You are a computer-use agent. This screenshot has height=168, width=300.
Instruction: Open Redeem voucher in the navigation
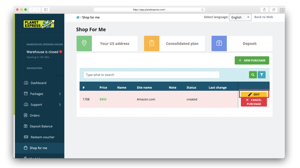pos(42,137)
